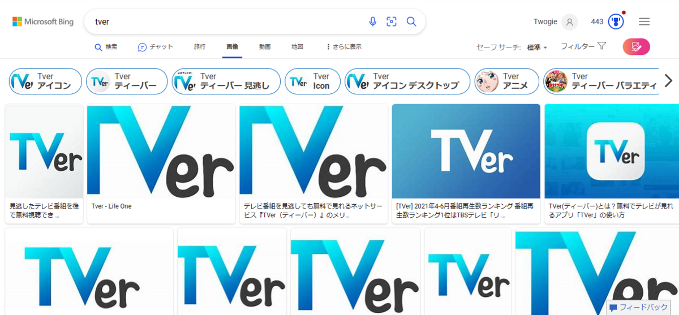Switch to the 動画 videos tab

click(x=265, y=47)
